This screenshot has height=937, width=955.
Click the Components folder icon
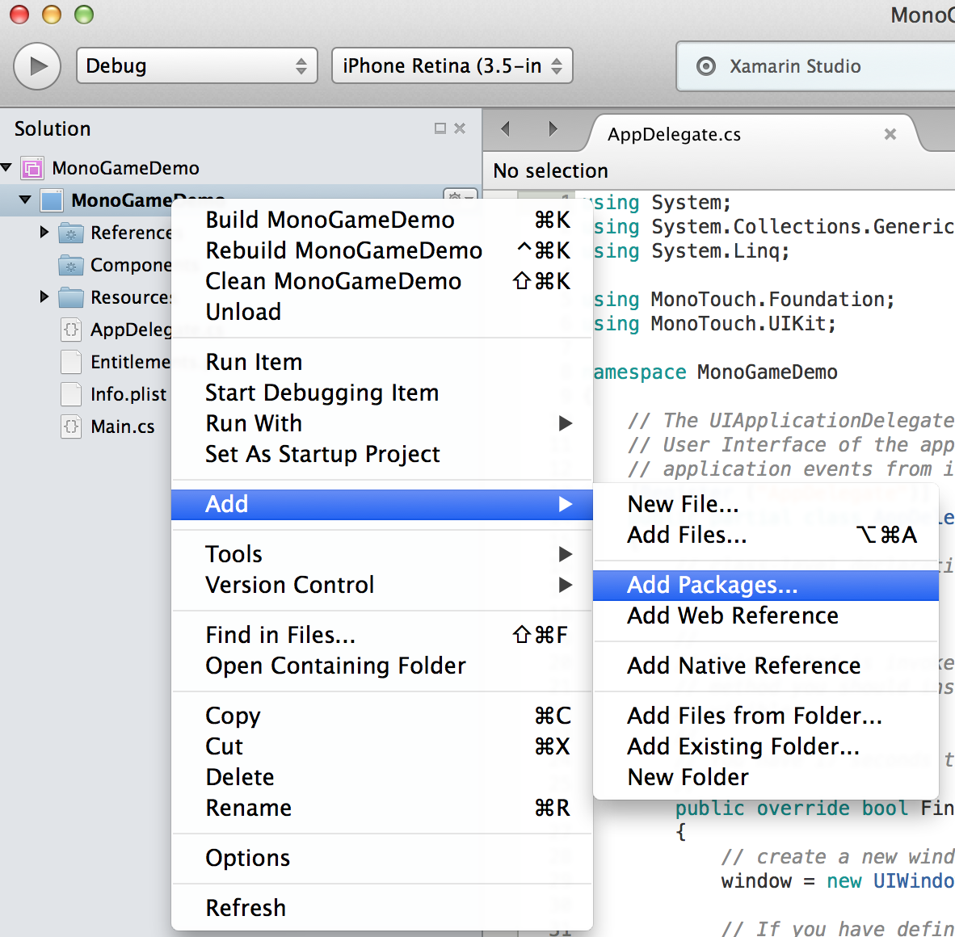[71, 266]
